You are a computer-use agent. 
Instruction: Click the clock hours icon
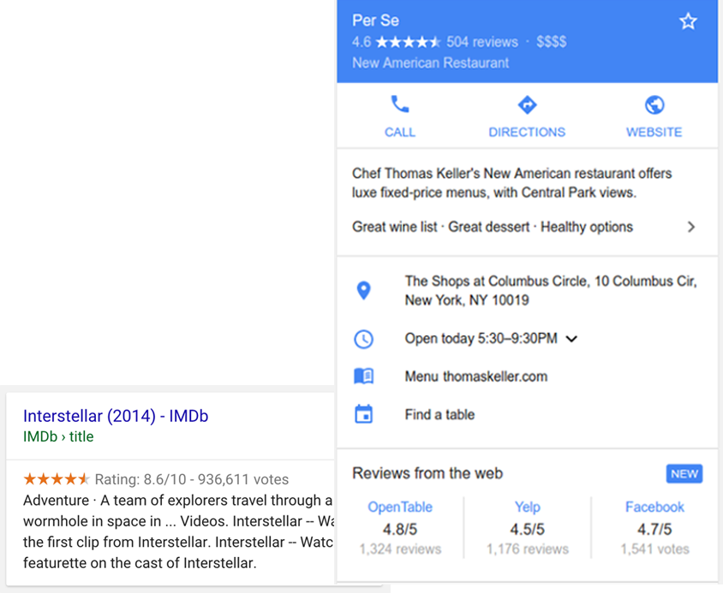point(363,339)
